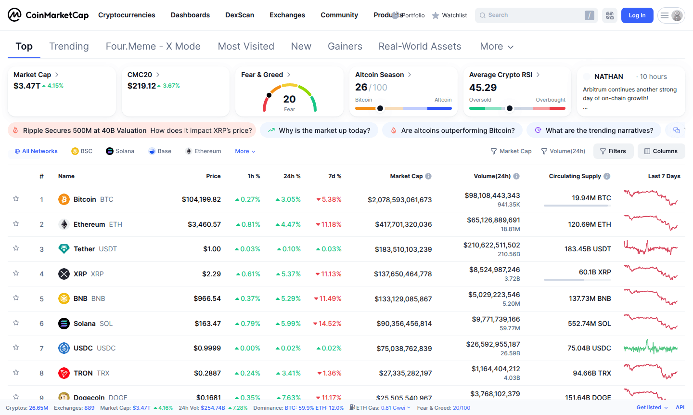Open the Get listed link
The image size is (693, 415).
(x=648, y=407)
